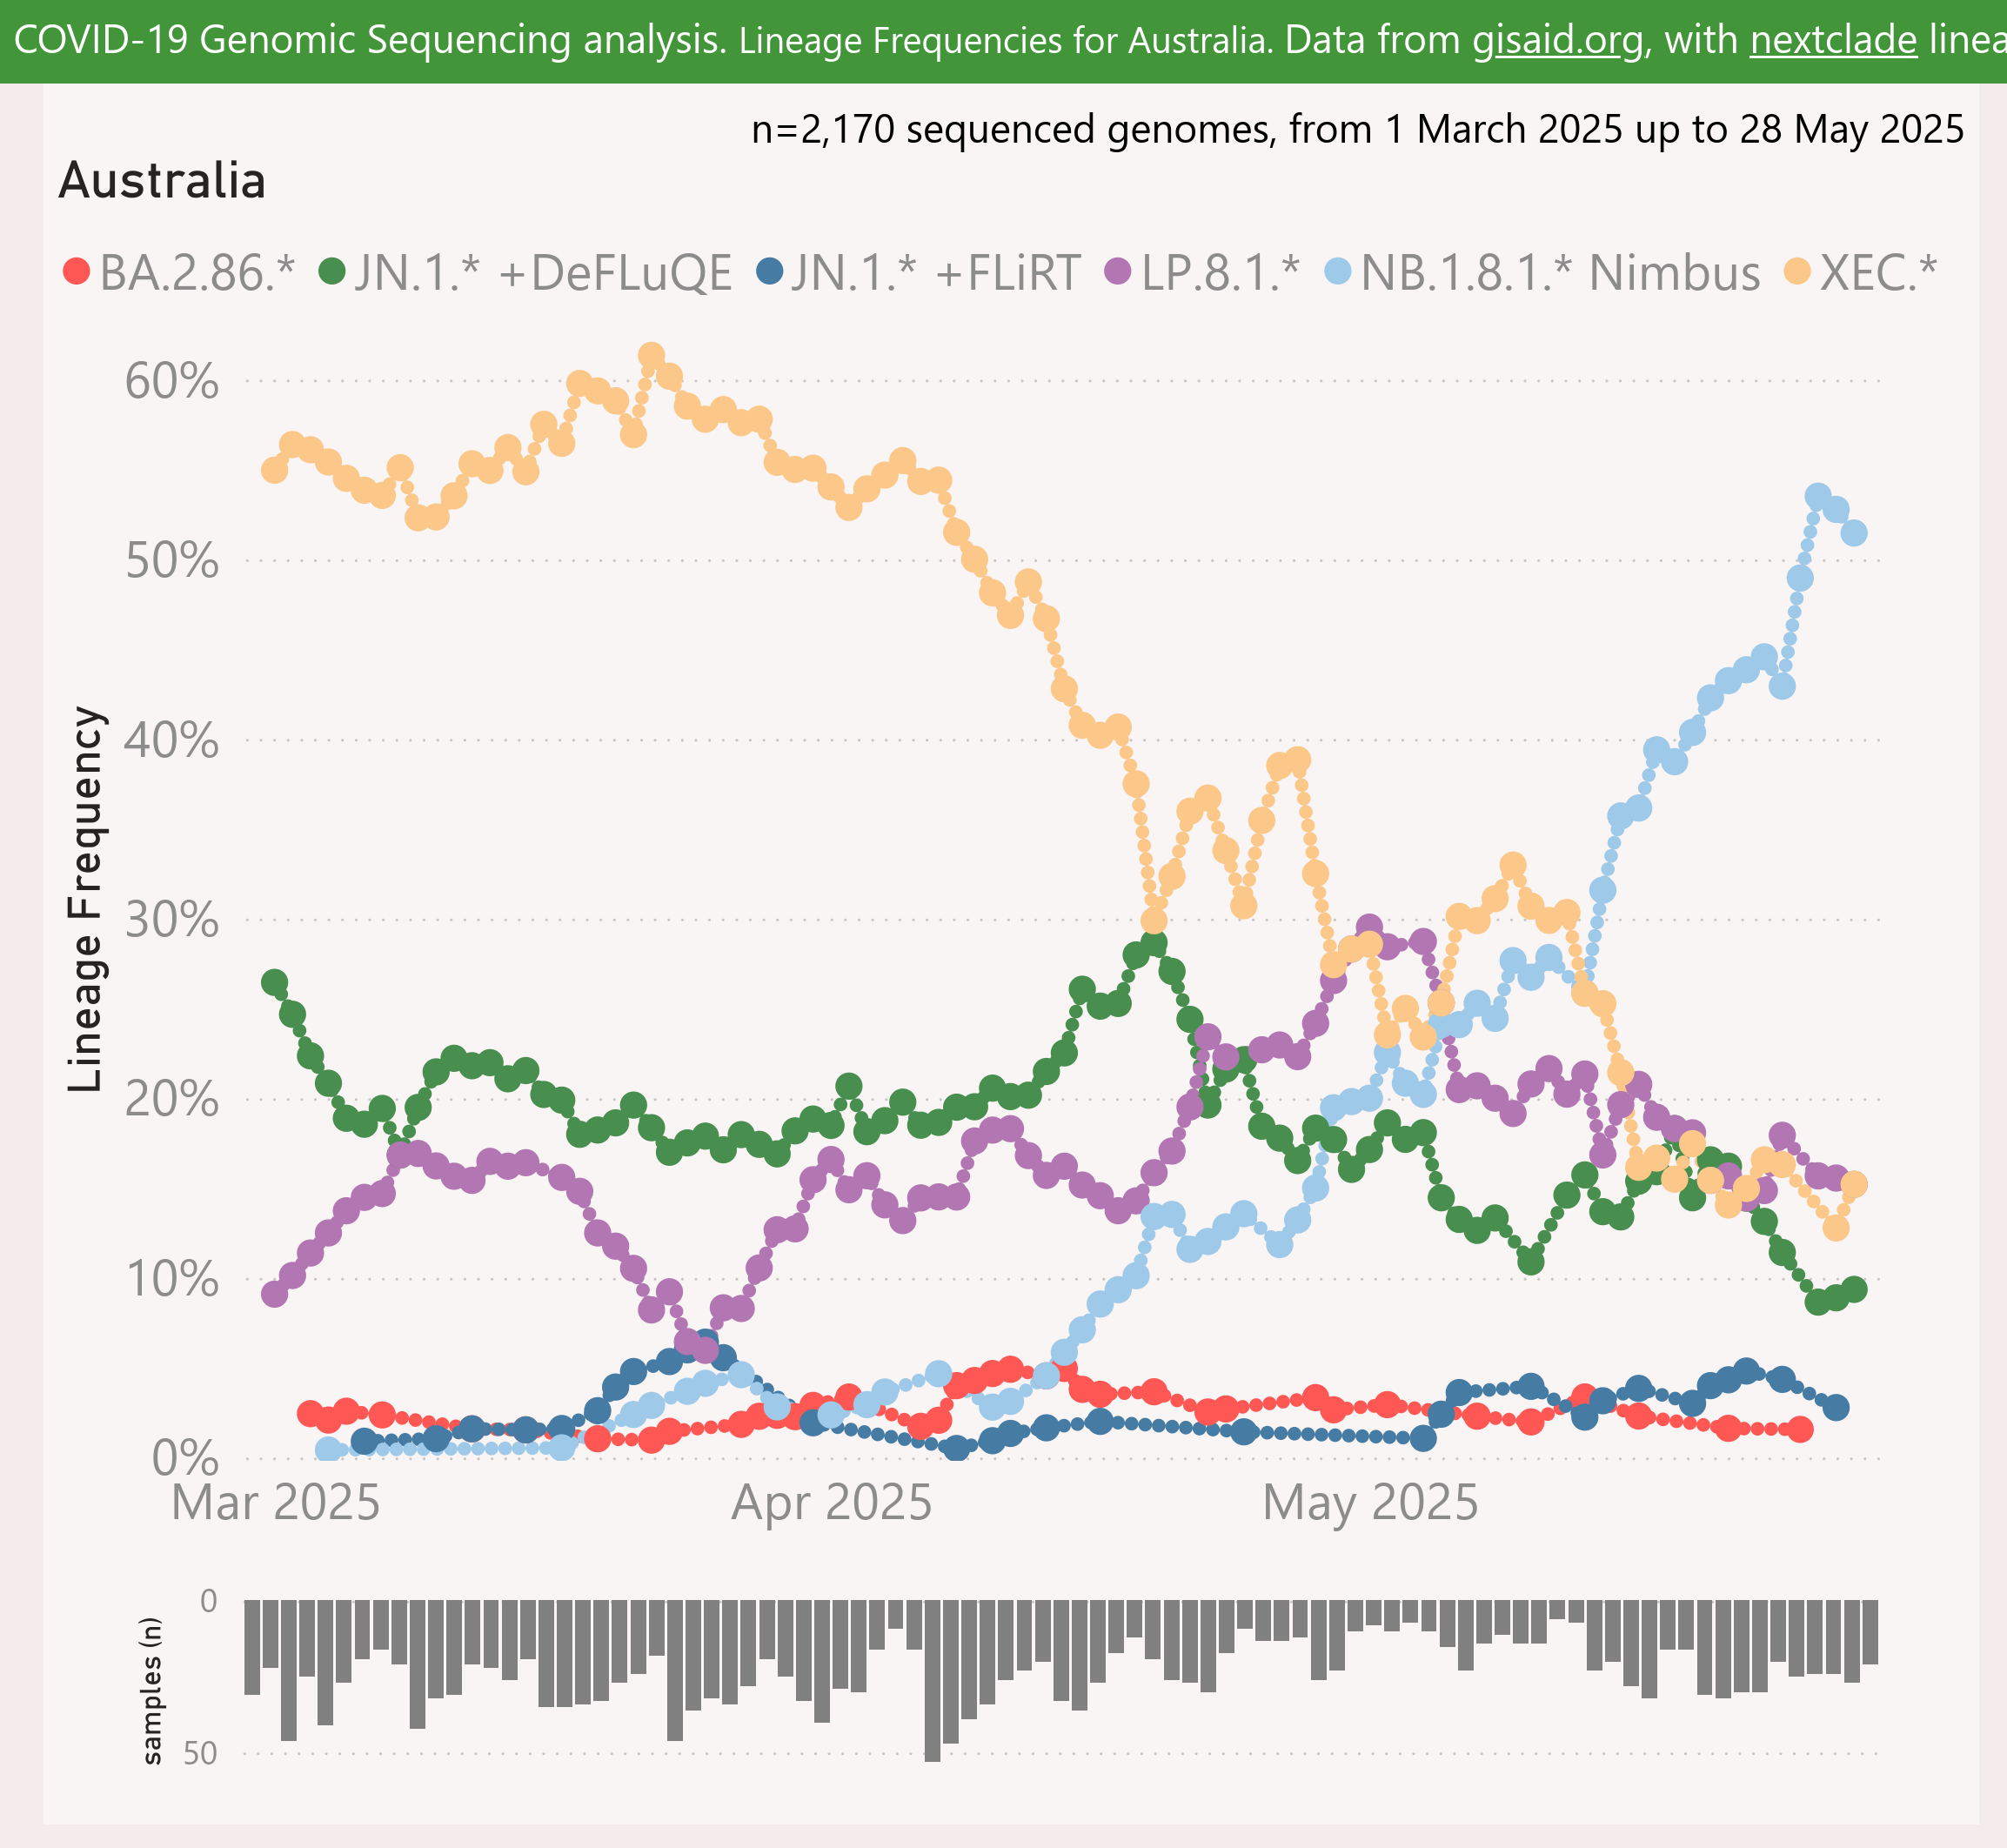Screen dimensions: 2007x1848
Task: Click the Apr 2025 x-axis label
Action: (832, 1503)
